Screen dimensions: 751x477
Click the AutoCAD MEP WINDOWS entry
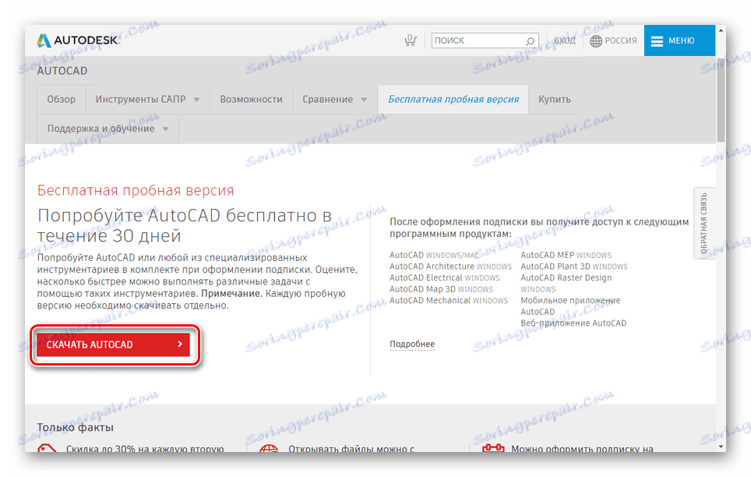pos(566,255)
